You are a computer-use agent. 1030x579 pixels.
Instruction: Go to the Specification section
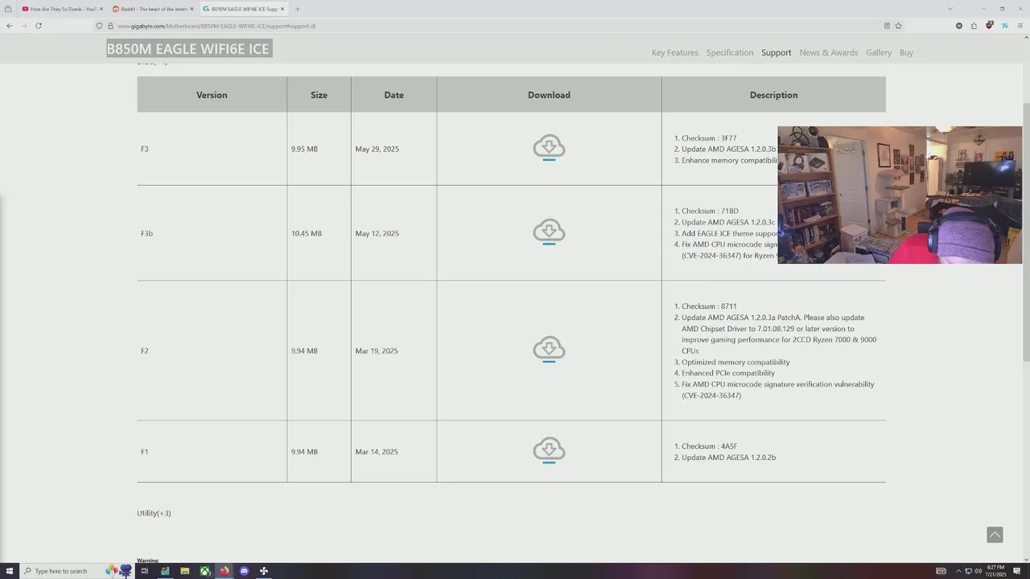730,52
